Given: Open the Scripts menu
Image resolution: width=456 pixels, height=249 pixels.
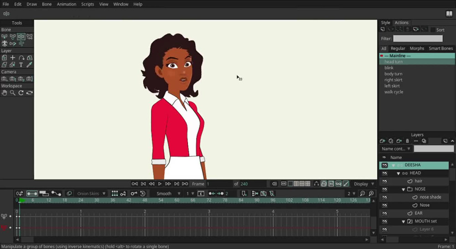Looking at the screenshot, I should coord(88,4).
